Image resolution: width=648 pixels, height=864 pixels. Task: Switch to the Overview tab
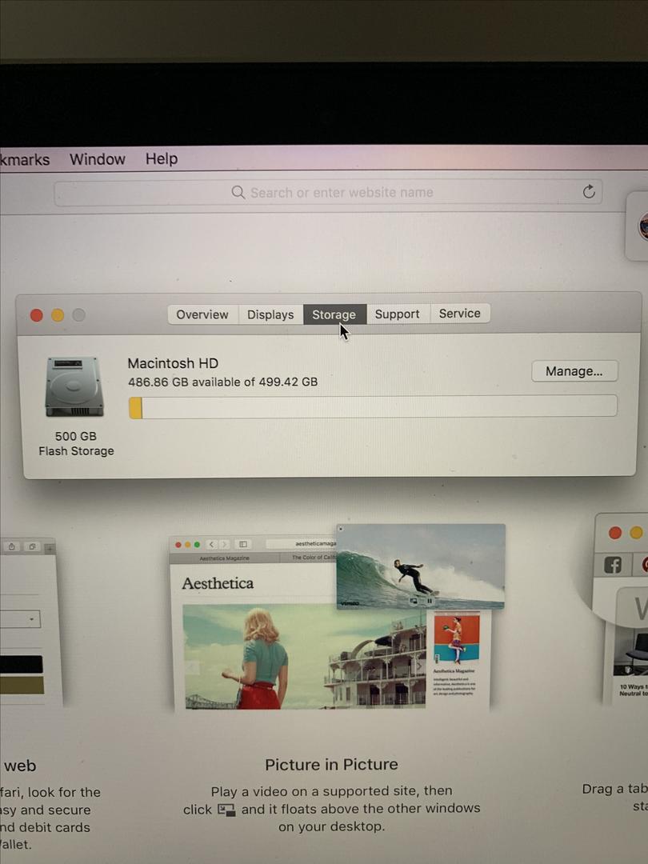pyautogui.click(x=202, y=314)
